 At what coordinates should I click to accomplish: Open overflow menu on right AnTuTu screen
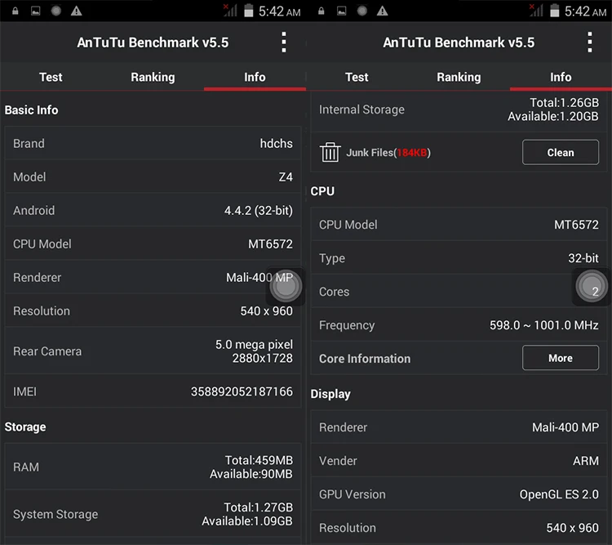(590, 42)
